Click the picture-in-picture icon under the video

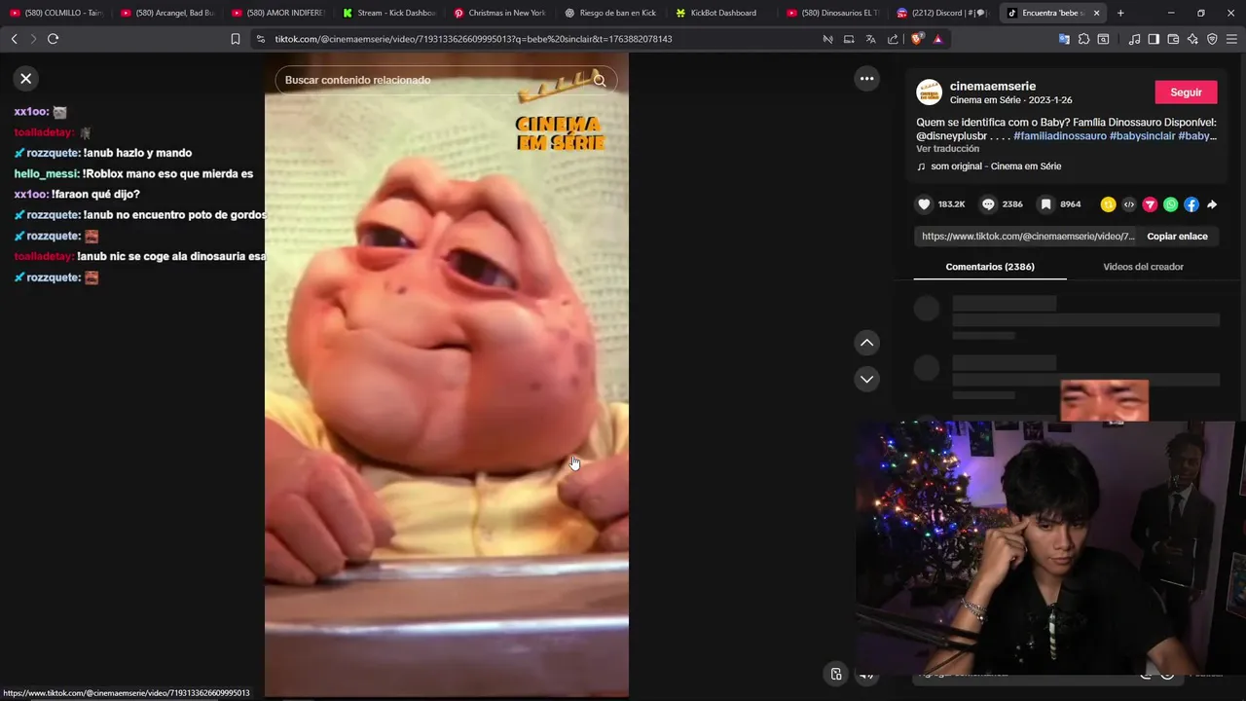coord(836,674)
